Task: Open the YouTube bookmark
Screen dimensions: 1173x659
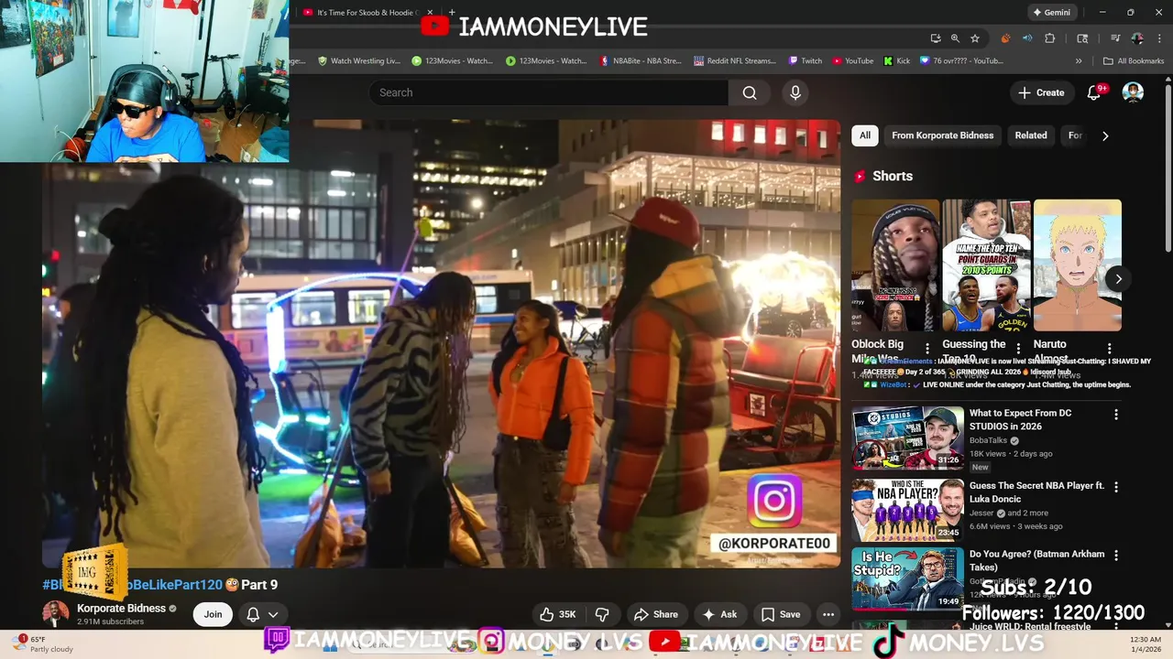Action: (x=852, y=61)
